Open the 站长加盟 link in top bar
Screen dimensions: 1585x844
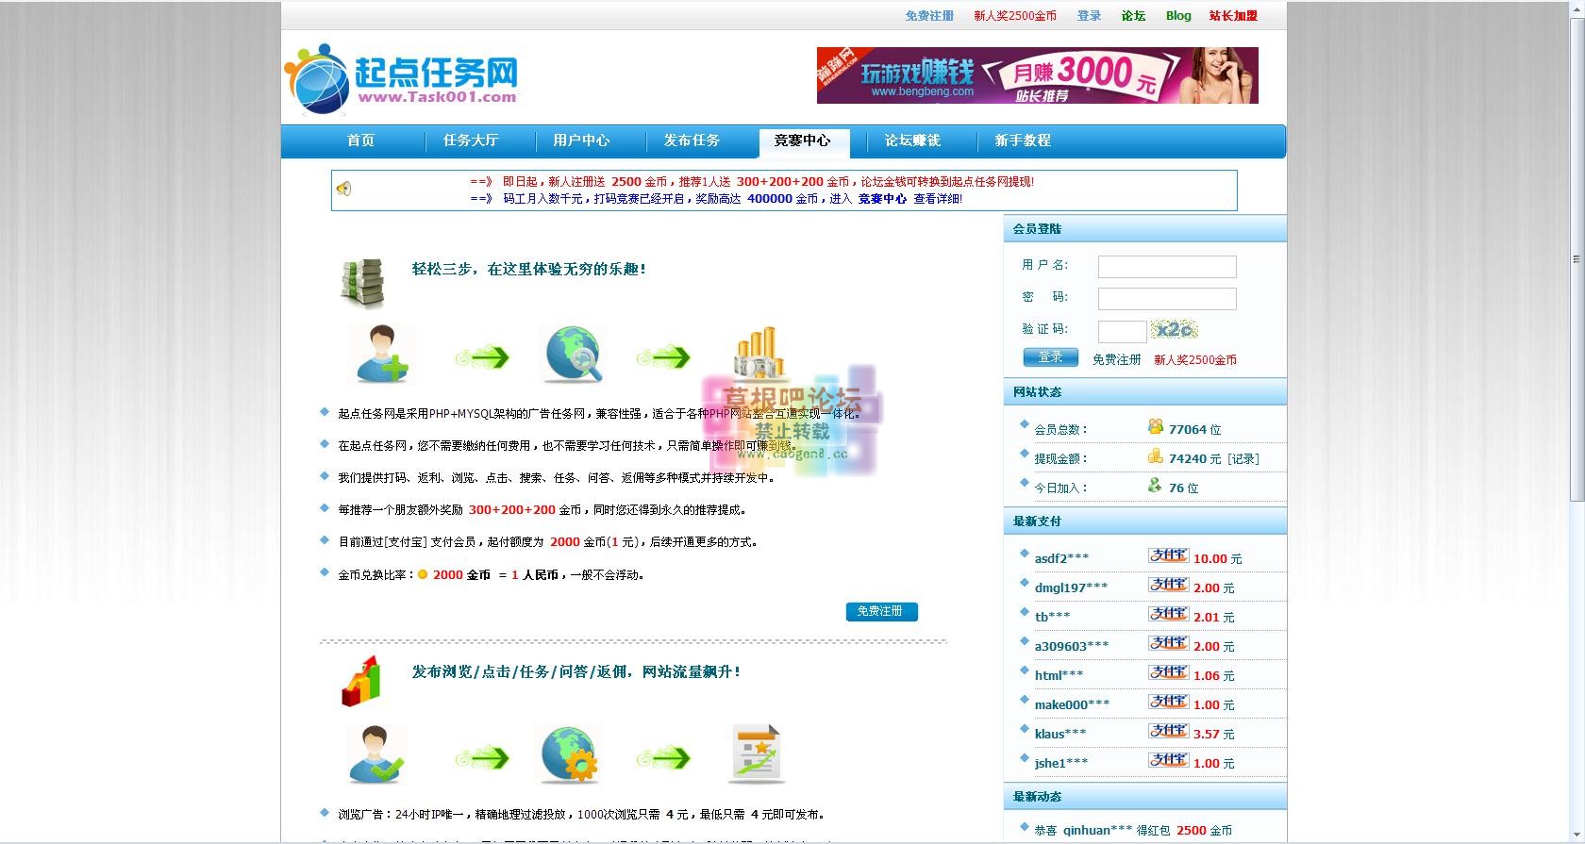(x=1233, y=16)
